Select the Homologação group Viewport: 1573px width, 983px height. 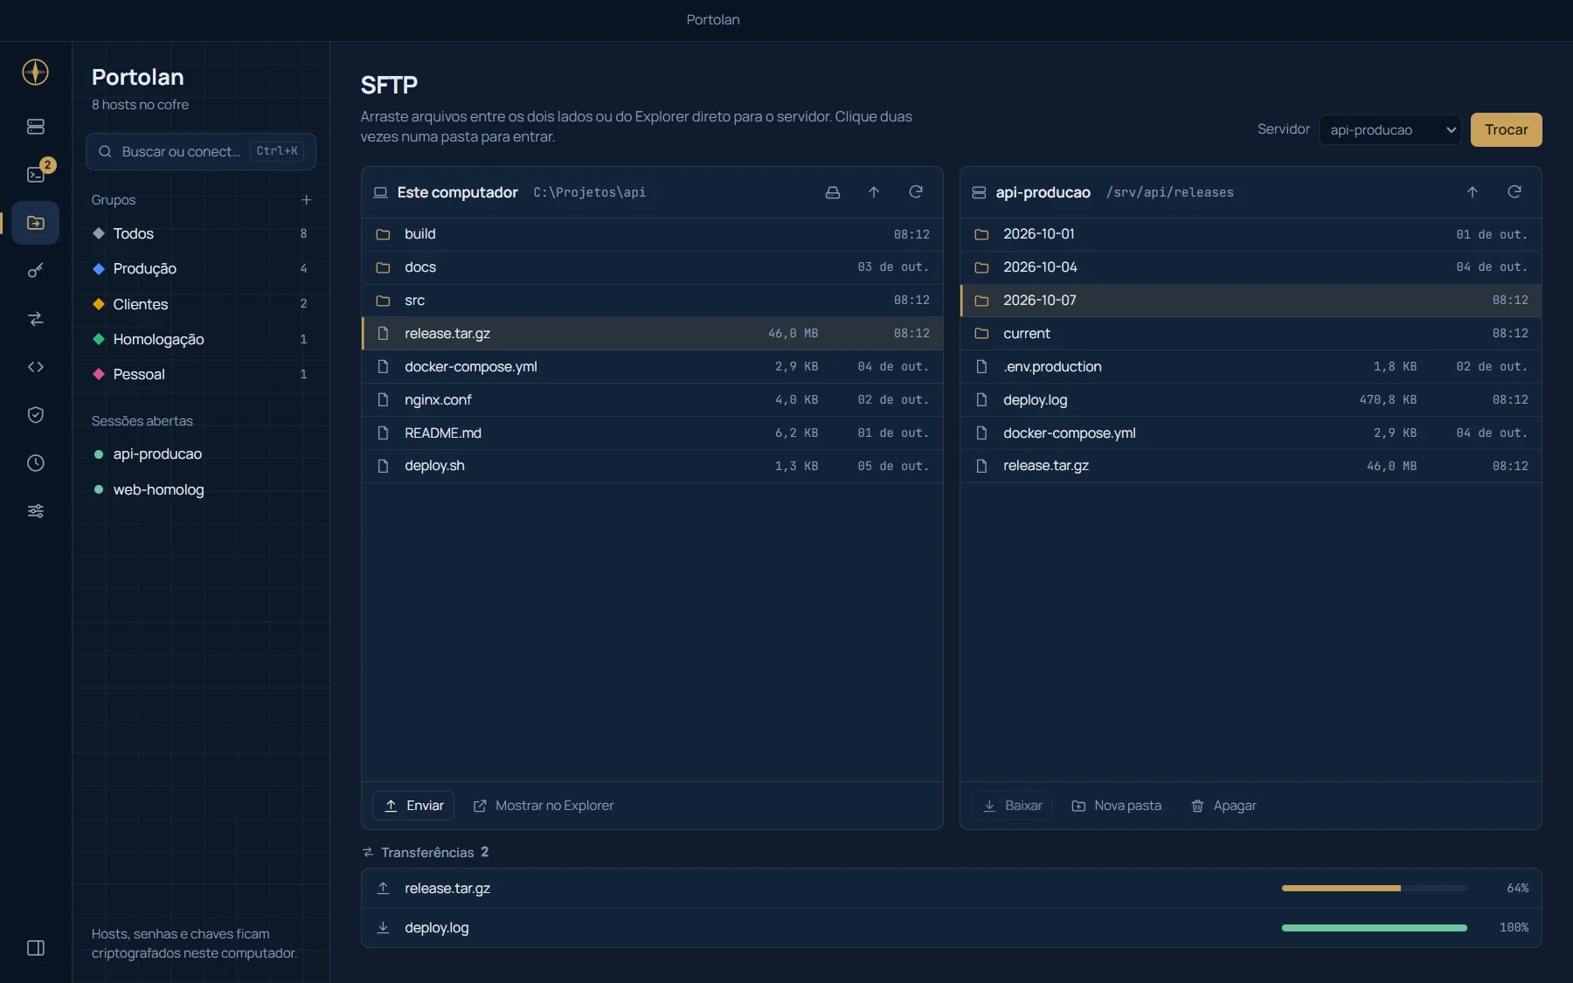point(201,339)
